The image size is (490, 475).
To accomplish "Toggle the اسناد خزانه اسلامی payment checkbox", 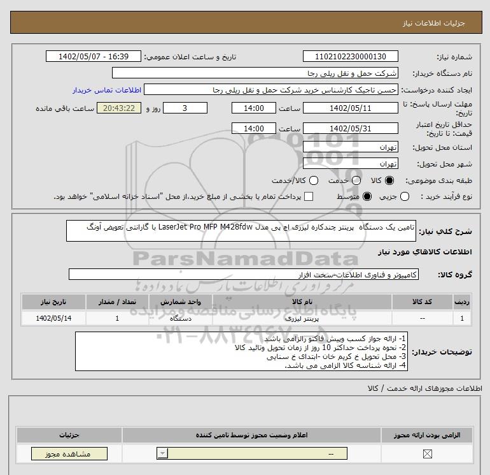I will pos(309,196).
